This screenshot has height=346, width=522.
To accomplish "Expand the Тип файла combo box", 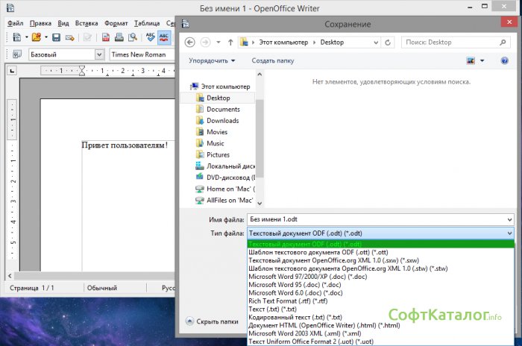I will point(509,233).
